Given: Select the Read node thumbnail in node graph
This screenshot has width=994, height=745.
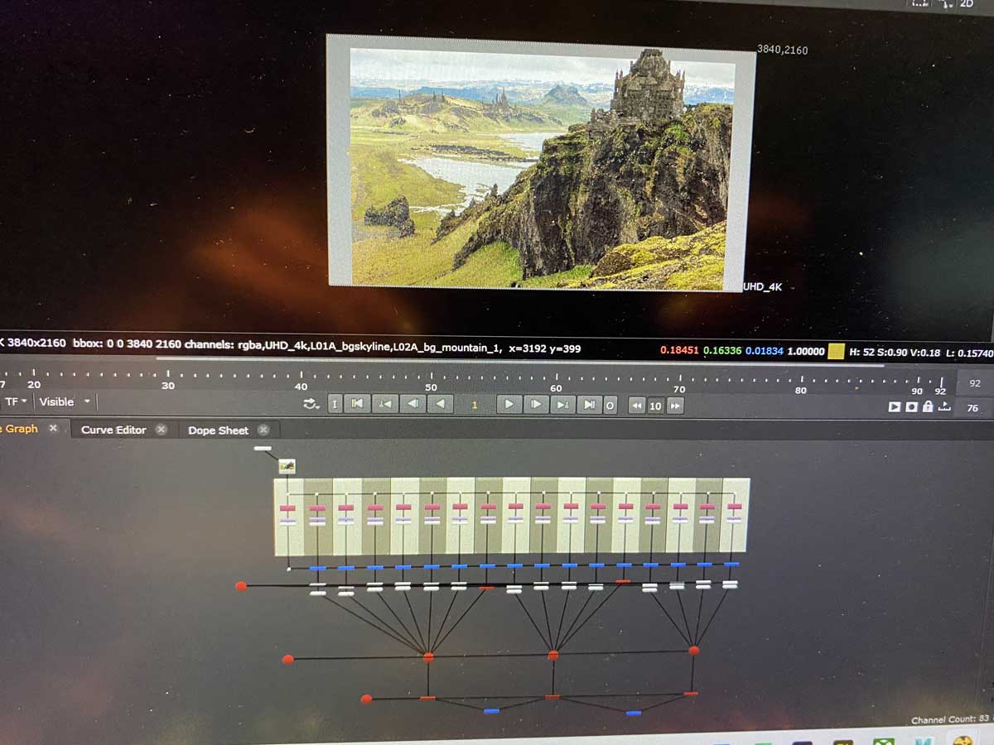Looking at the screenshot, I should pos(287,467).
